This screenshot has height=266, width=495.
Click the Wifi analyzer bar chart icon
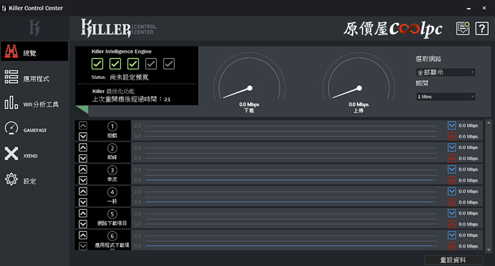(11, 102)
